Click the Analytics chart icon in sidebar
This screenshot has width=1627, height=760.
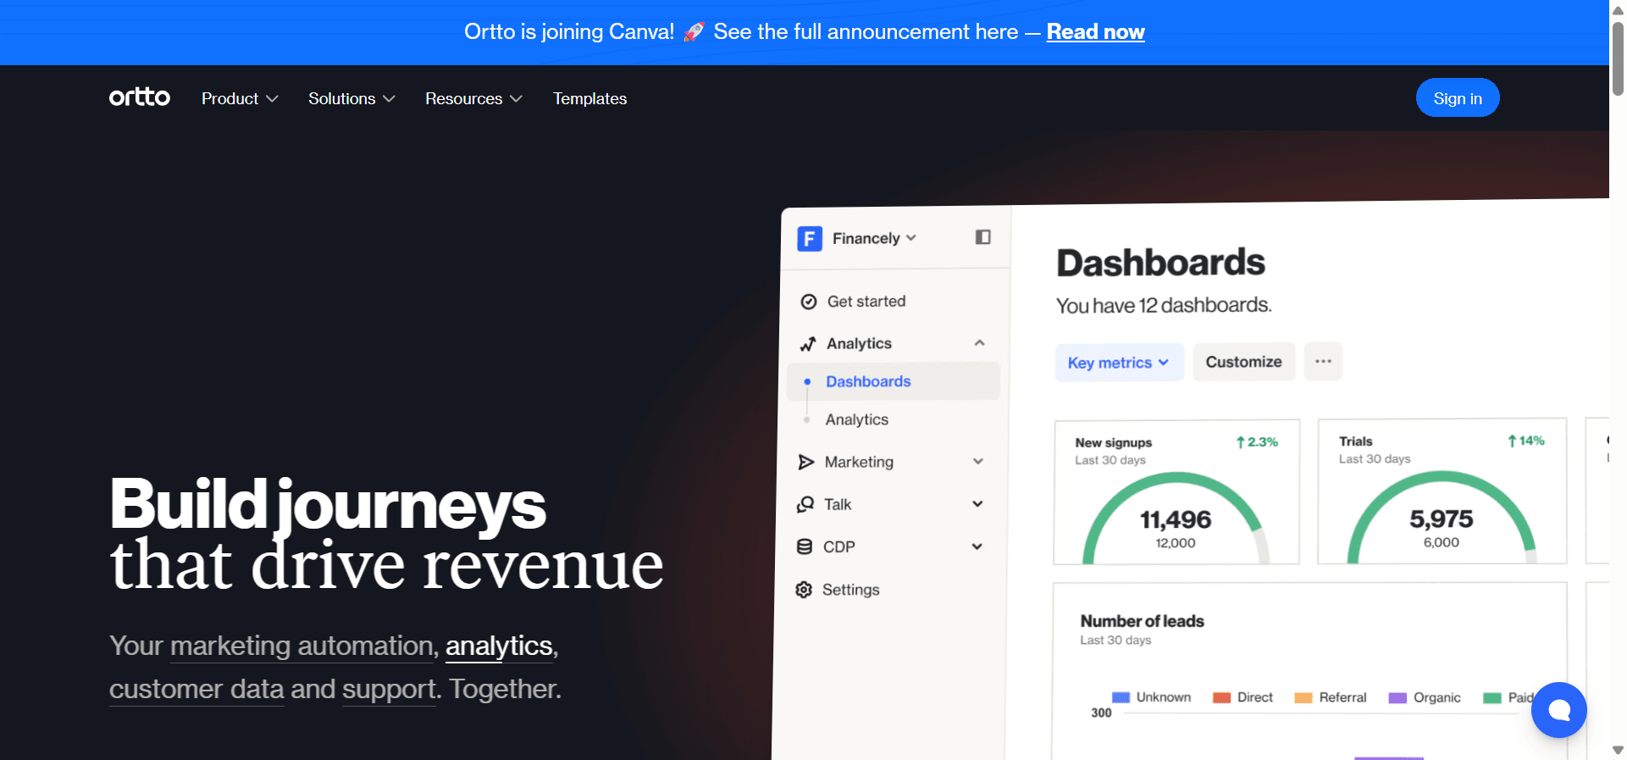(x=808, y=344)
